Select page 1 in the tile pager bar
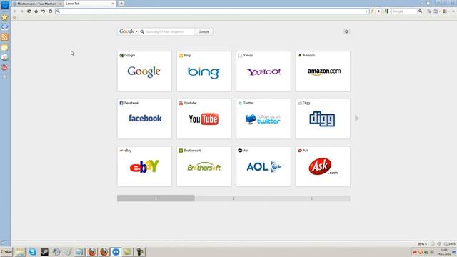 coord(156,198)
